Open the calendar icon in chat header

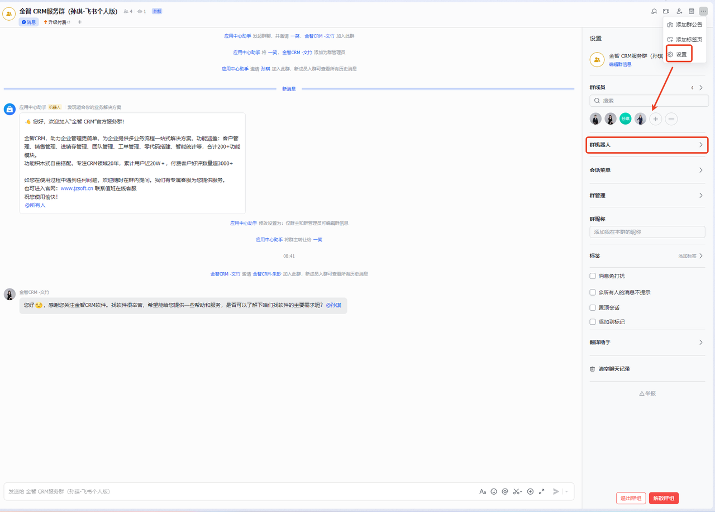[x=691, y=11]
